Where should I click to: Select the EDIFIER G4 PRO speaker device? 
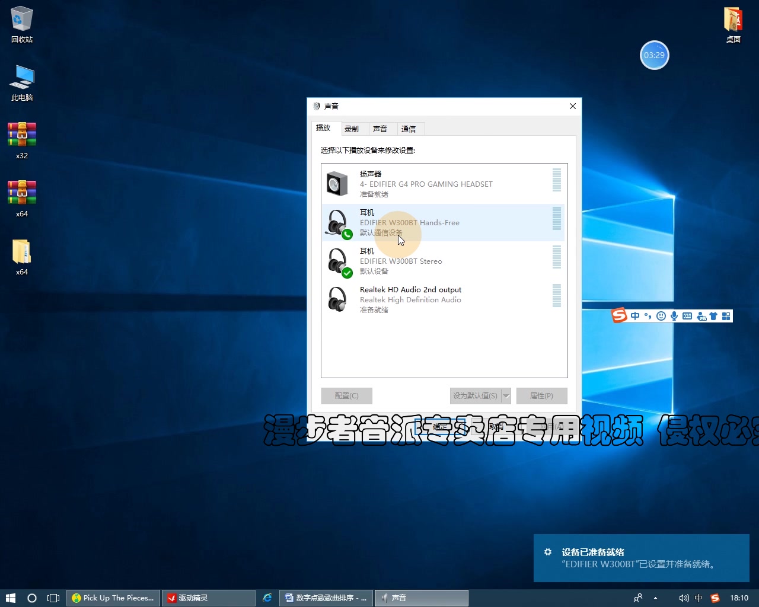[444, 184]
